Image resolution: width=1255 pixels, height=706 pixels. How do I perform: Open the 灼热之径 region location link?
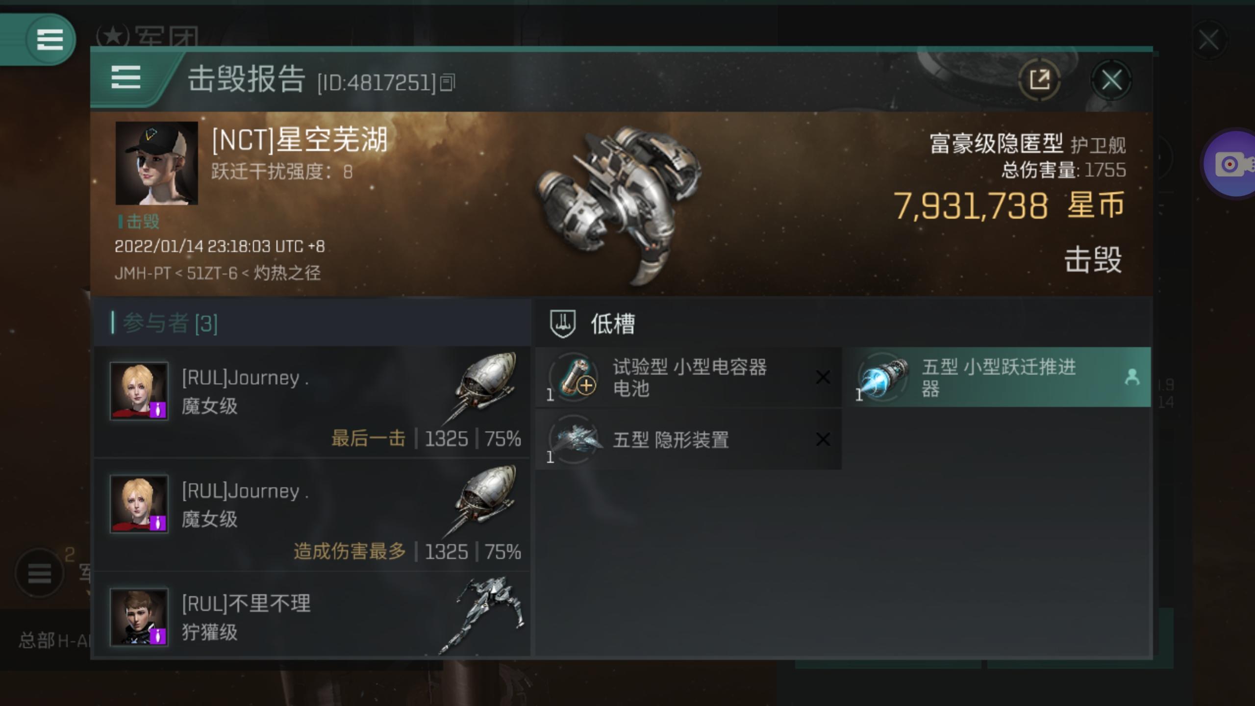point(287,273)
